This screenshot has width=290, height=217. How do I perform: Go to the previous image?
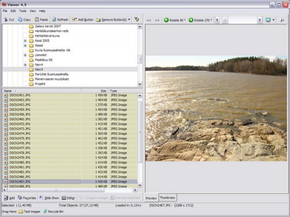point(149,20)
